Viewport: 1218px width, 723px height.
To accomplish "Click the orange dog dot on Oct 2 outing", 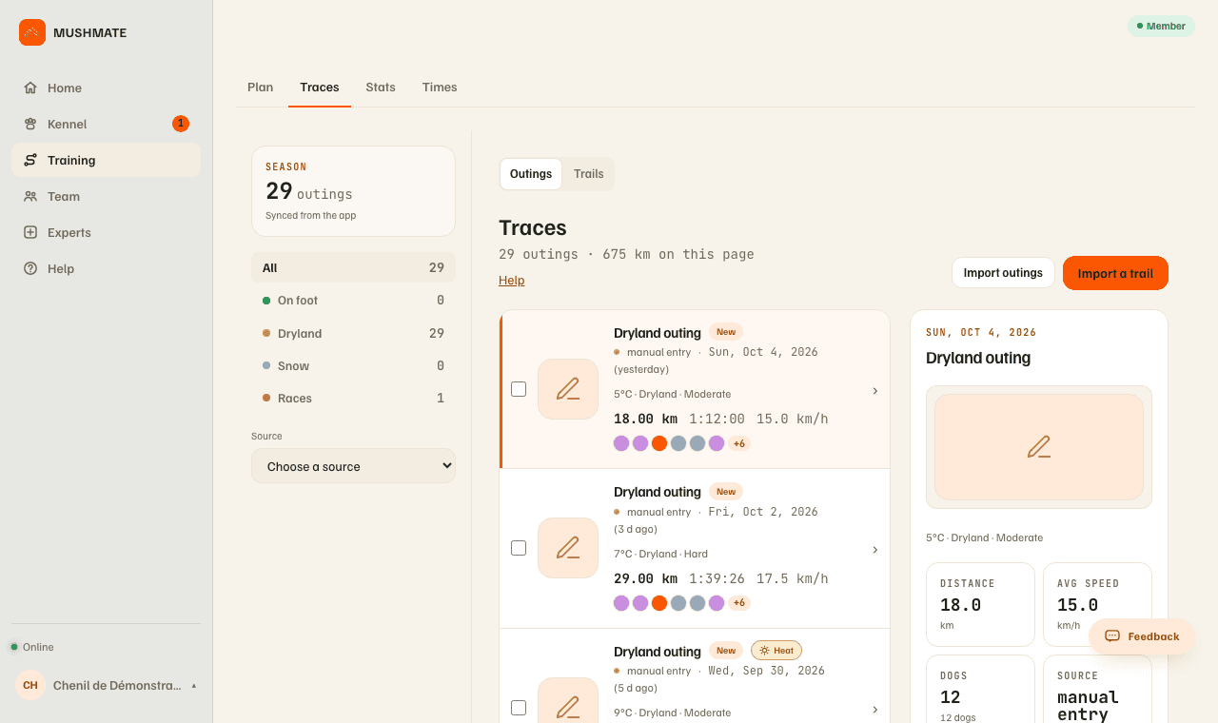I will [x=659, y=603].
